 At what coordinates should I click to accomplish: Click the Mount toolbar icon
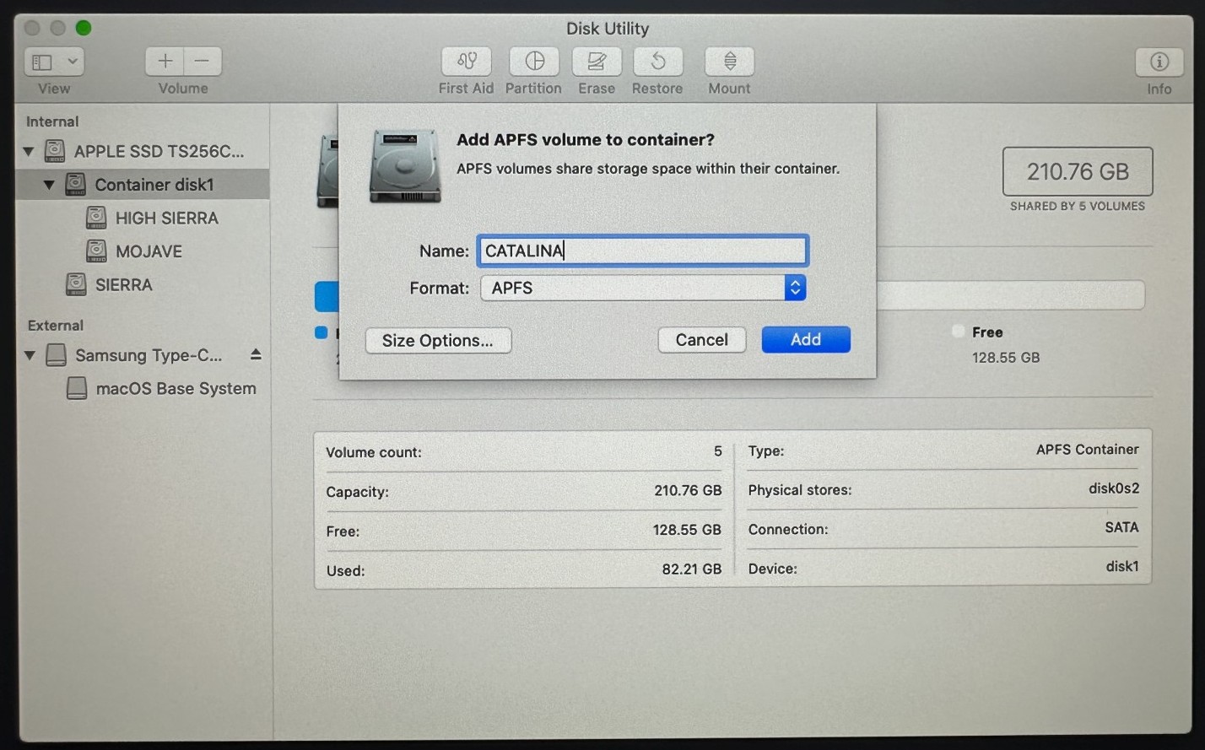pos(729,62)
